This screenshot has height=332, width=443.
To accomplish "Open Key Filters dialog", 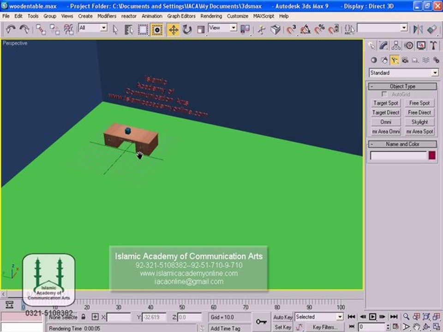I will tap(324, 327).
